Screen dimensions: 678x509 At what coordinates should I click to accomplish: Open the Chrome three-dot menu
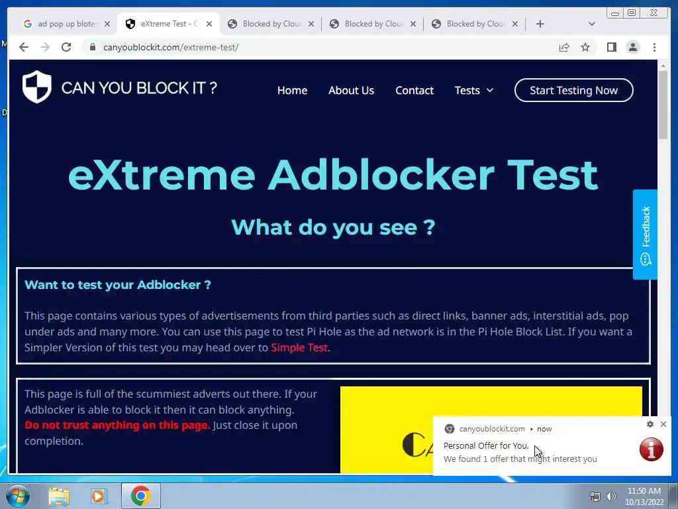click(654, 47)
